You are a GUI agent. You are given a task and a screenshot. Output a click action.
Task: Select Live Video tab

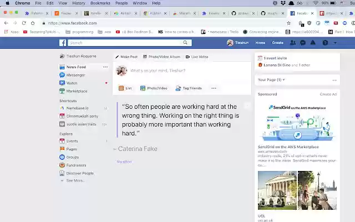[x=197, y=57]
